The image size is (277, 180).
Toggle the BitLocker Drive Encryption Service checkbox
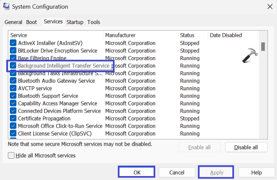pos(13,50)
